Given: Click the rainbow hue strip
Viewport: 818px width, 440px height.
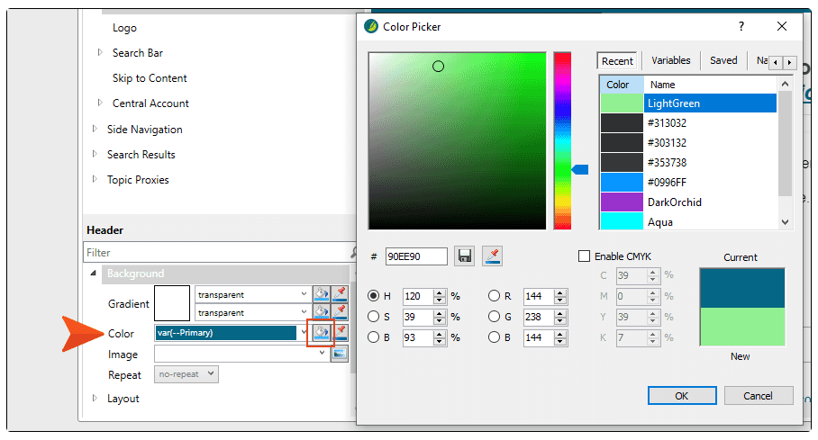Looking at the screenshot, I should pos(562,140).
